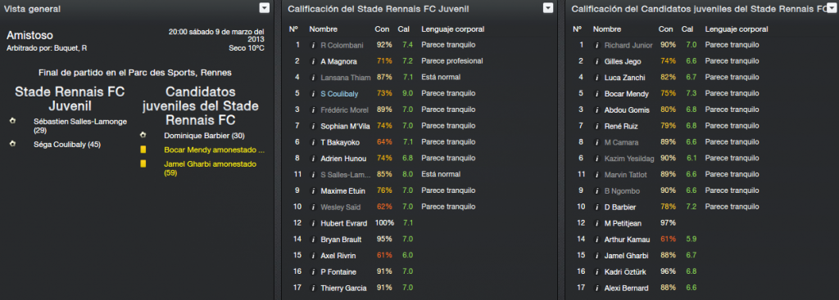This screenshot has width=839, height=300.
Task: Open info icon for Richard Junior
Action: click(x=596, y=46)
